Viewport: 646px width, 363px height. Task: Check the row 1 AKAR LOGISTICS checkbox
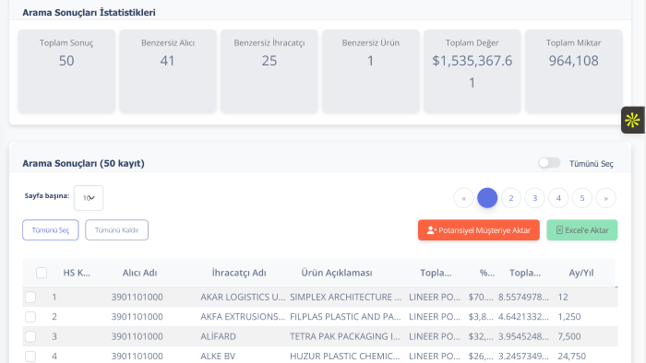click(x=30, y=297)
